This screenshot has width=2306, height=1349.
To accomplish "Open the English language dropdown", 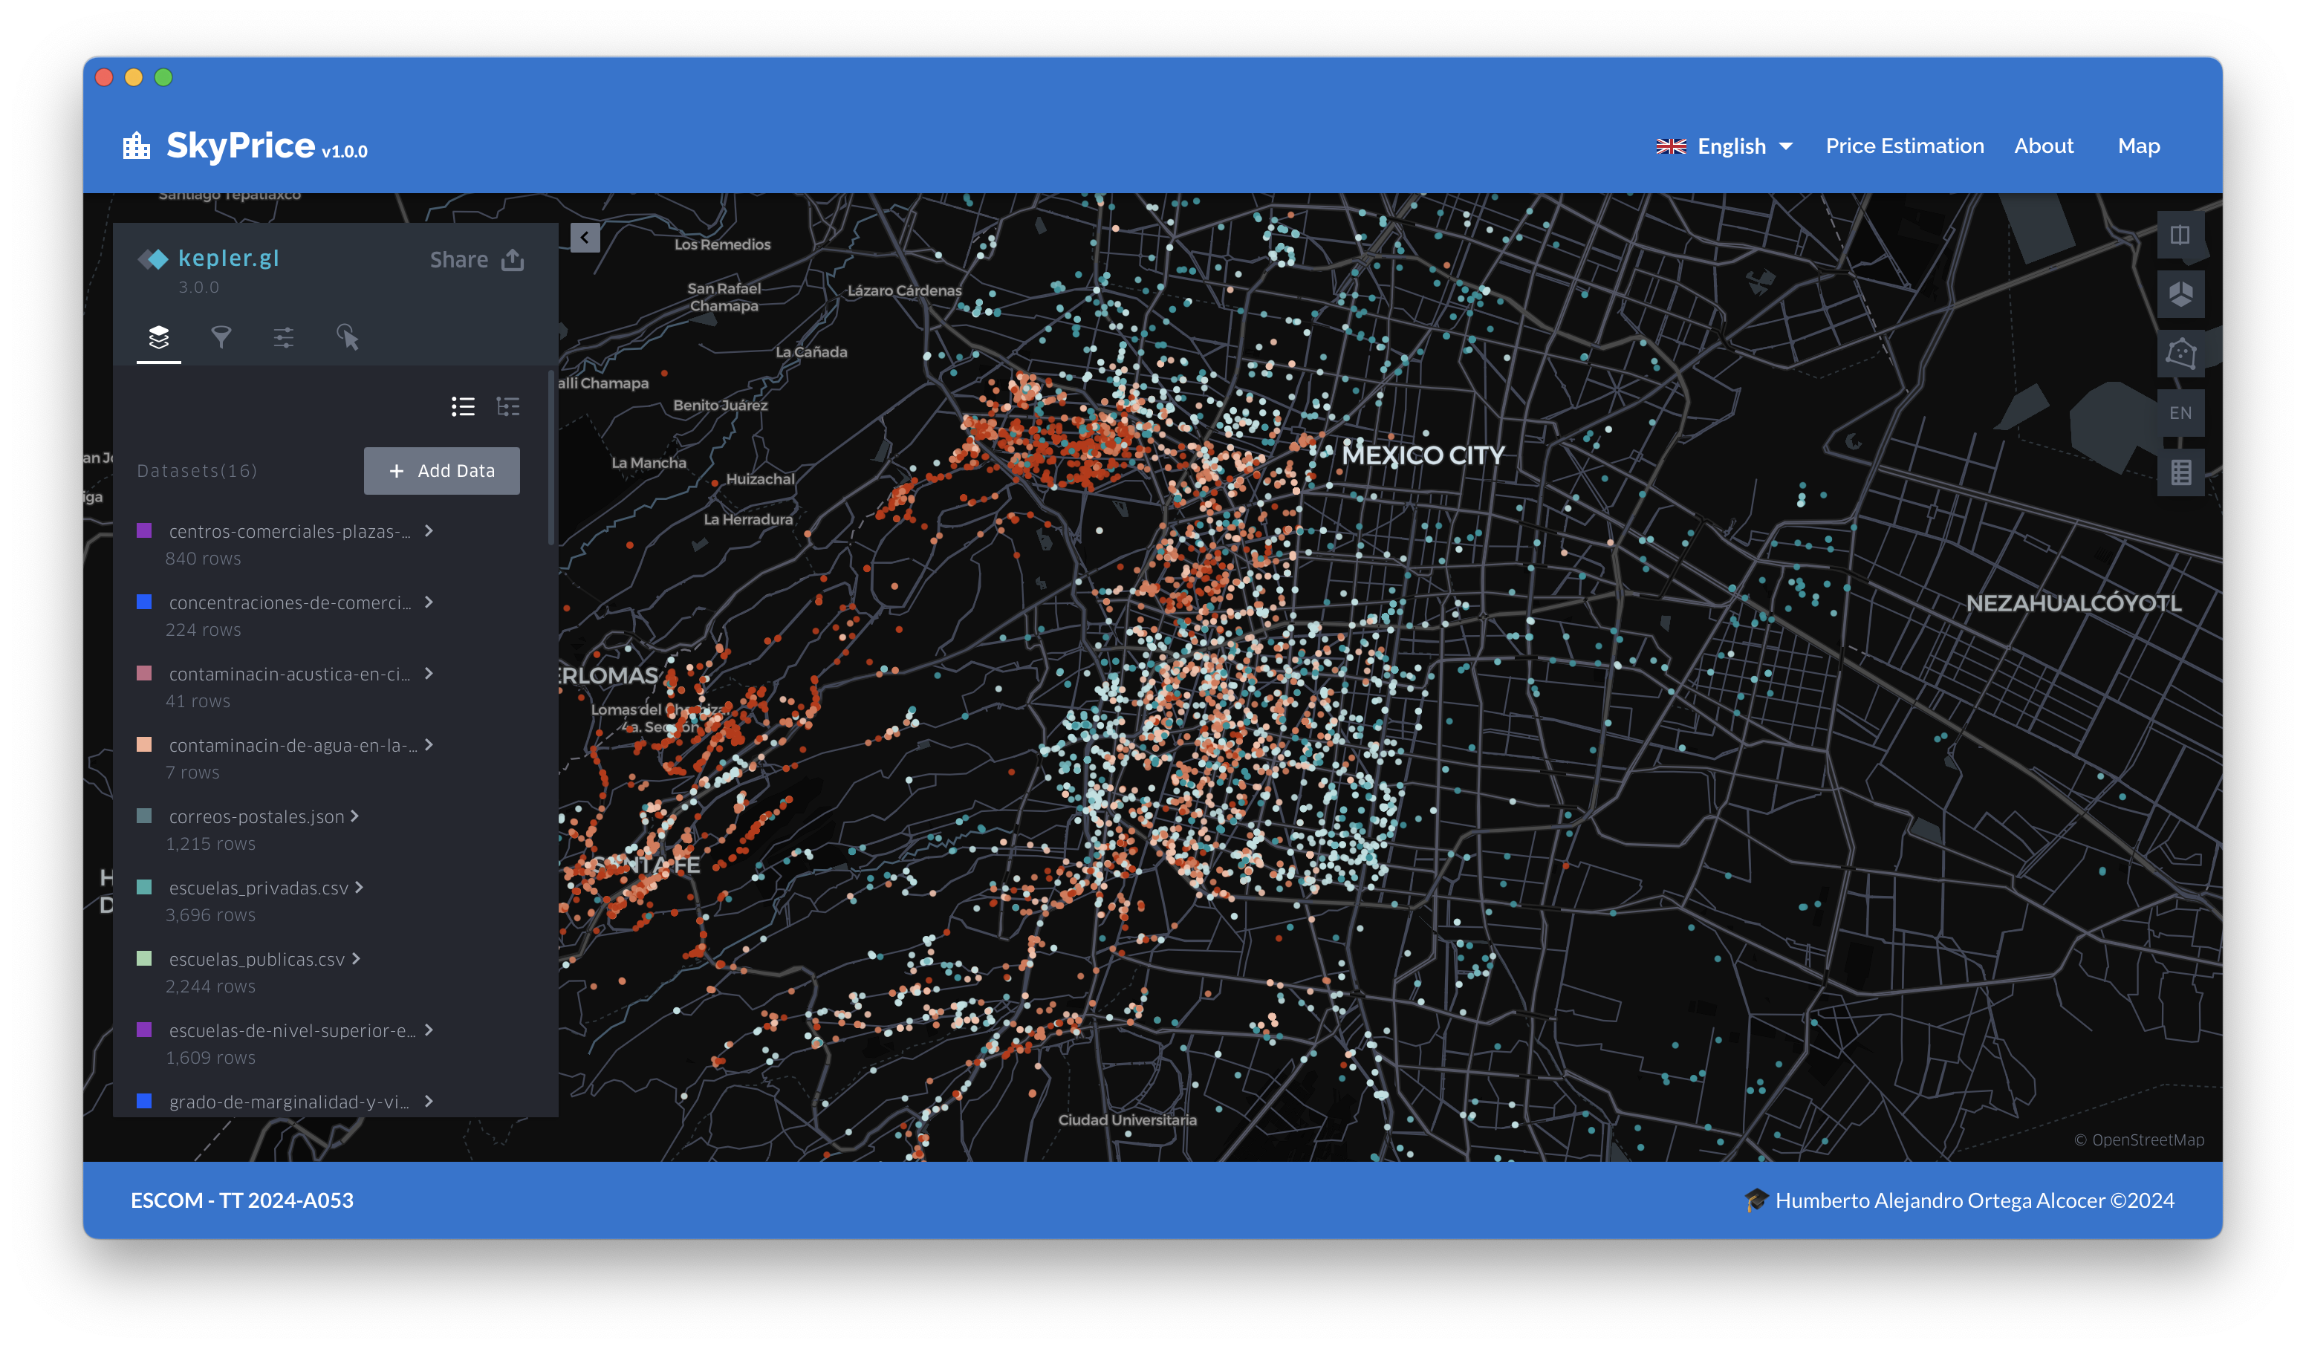I will (x=1724, y=146).
